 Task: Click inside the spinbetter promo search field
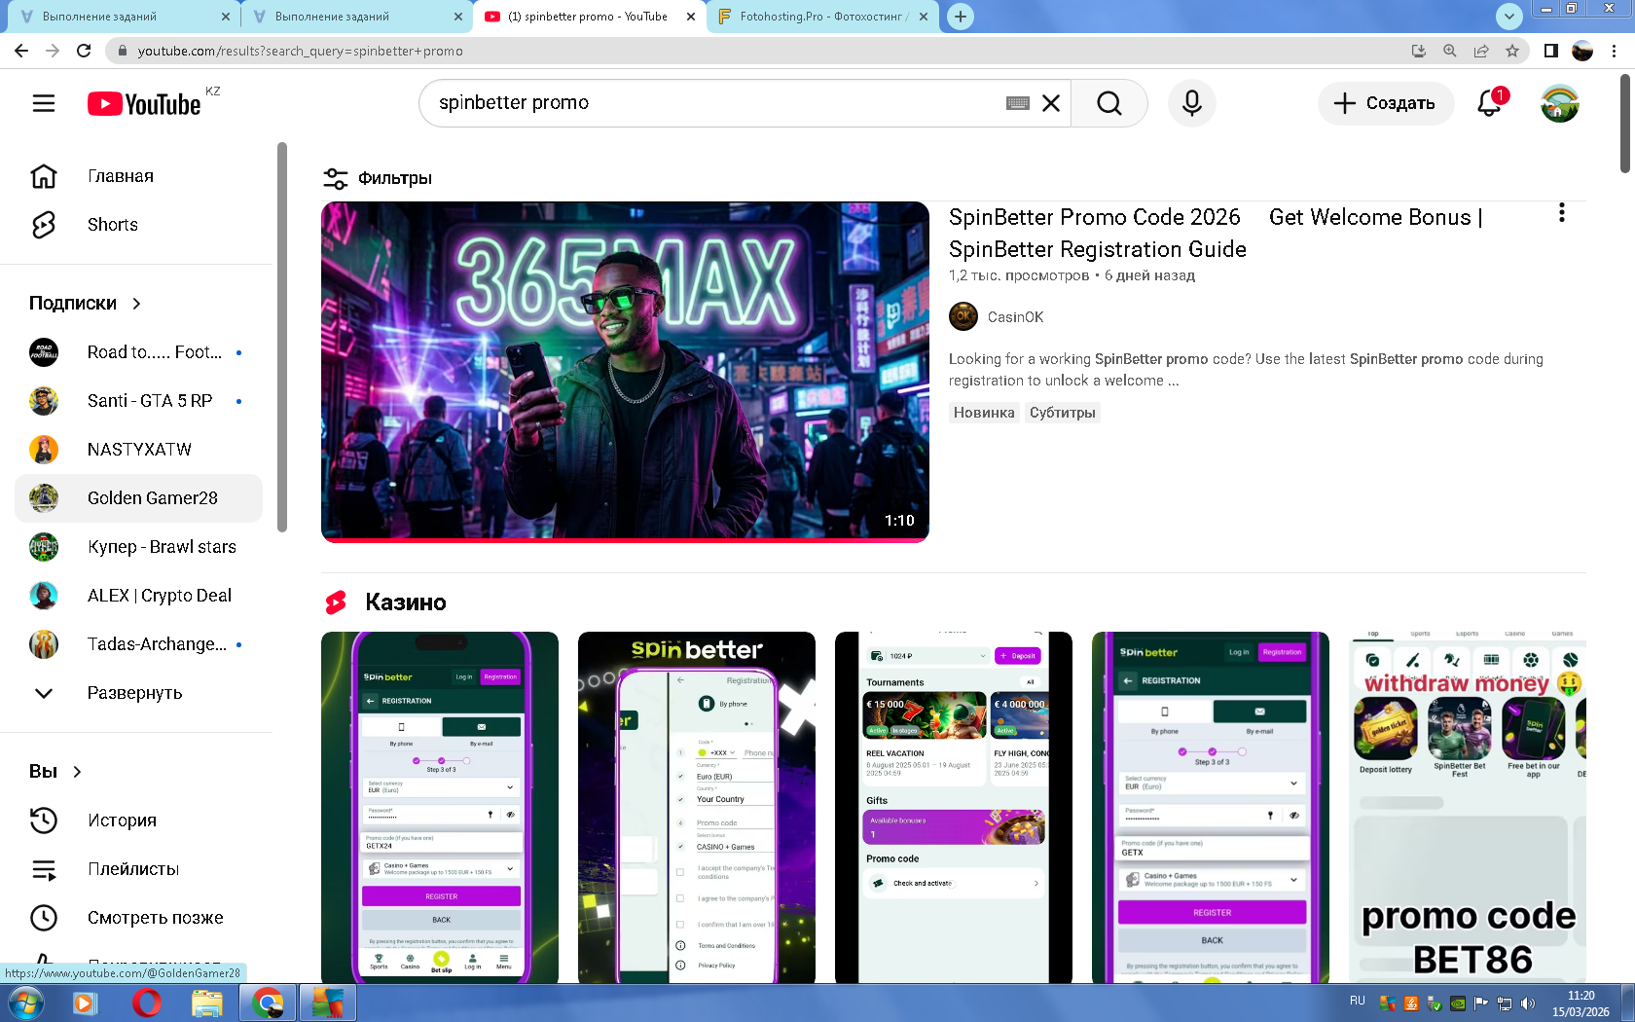710,103
